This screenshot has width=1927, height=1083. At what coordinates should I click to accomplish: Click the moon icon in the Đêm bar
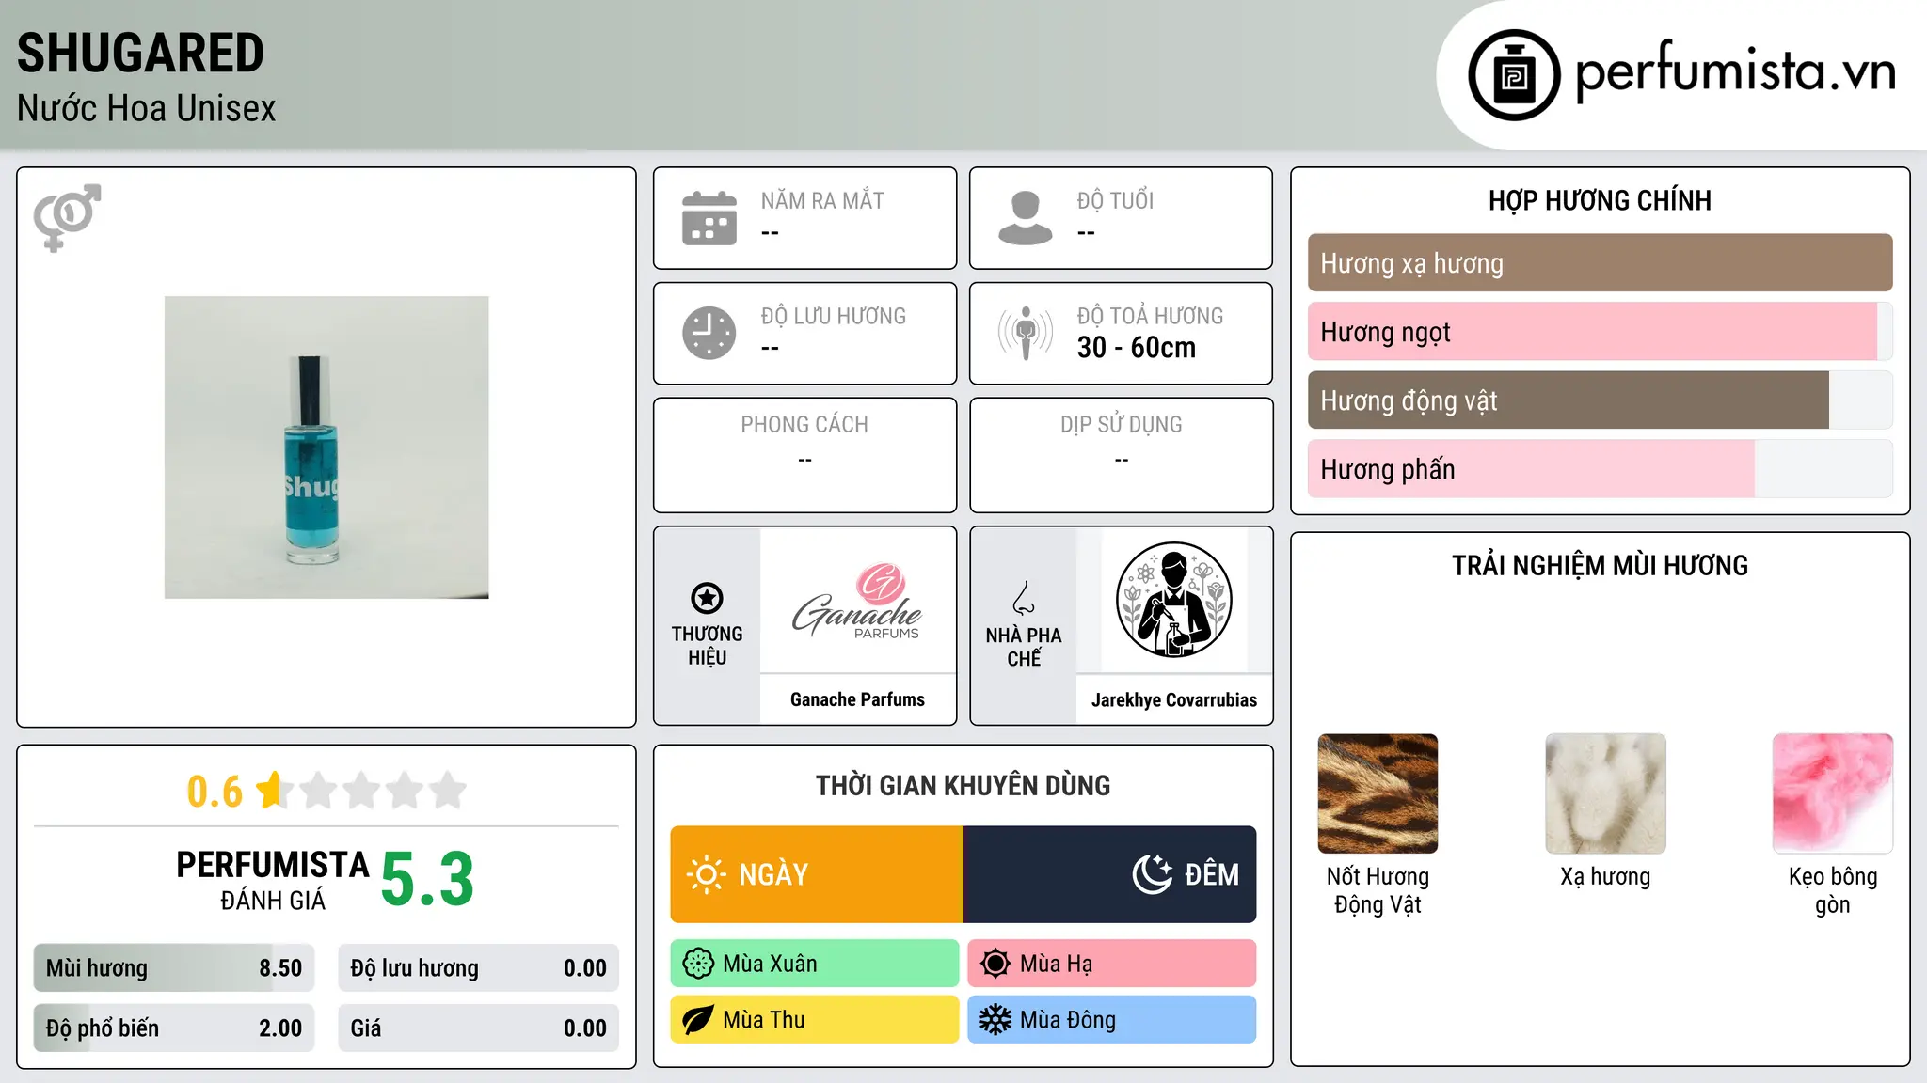1152,874
